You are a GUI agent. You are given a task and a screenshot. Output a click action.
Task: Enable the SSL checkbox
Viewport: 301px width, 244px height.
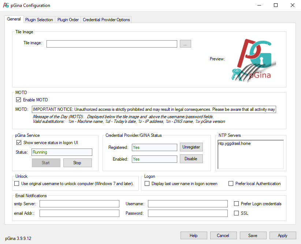(x=236, y=213)
